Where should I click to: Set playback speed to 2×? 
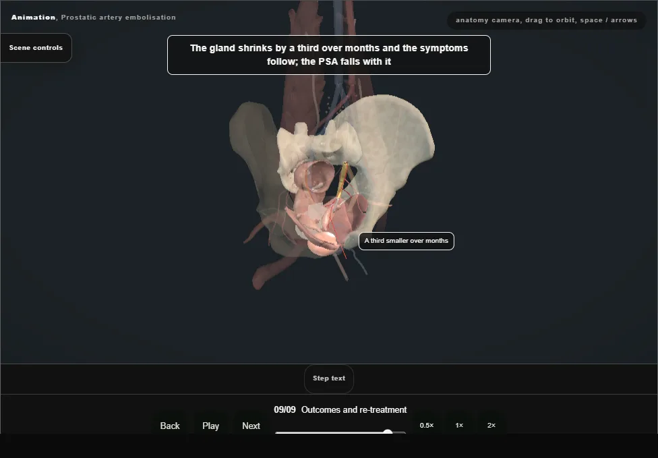(x=491, y=425)
